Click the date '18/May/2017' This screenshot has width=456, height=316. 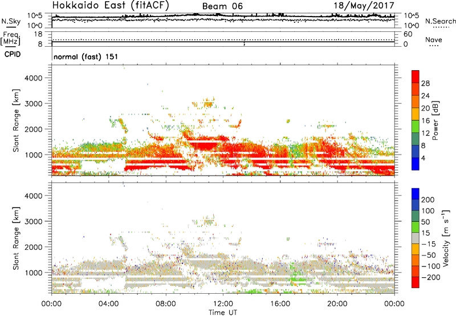(x=364, y=6)
